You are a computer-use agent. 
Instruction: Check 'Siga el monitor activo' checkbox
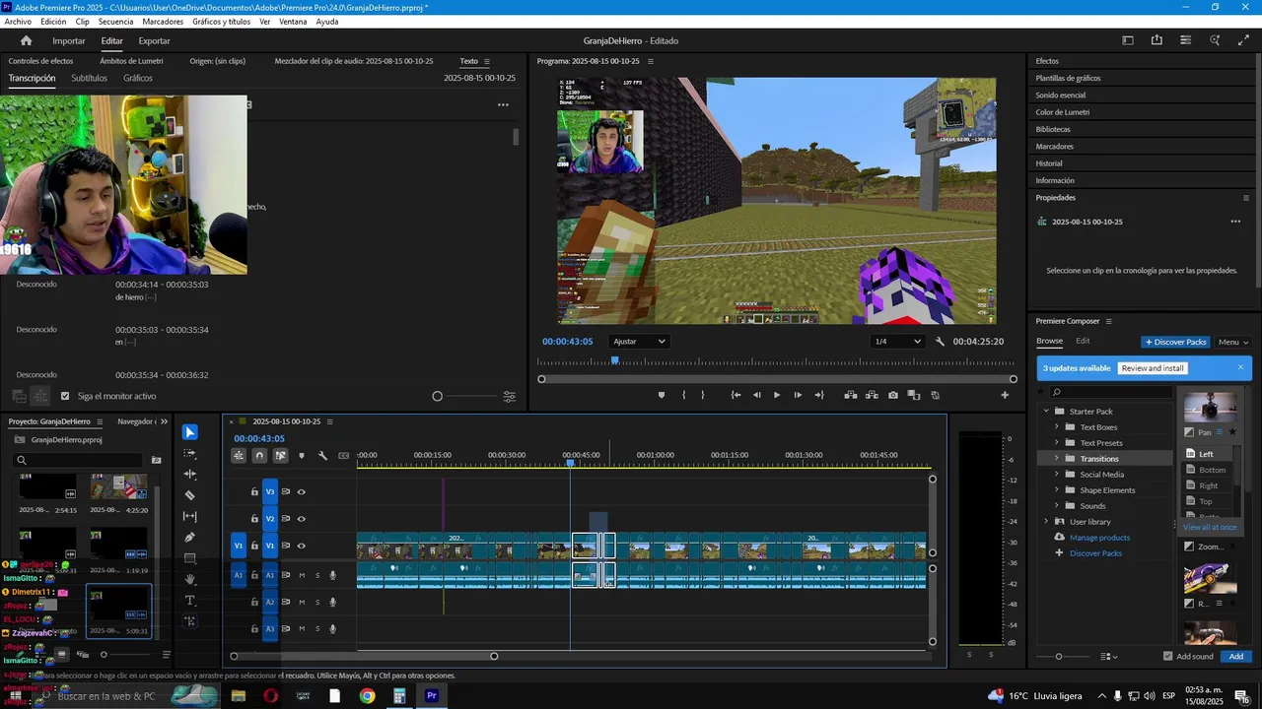point(65,396)
